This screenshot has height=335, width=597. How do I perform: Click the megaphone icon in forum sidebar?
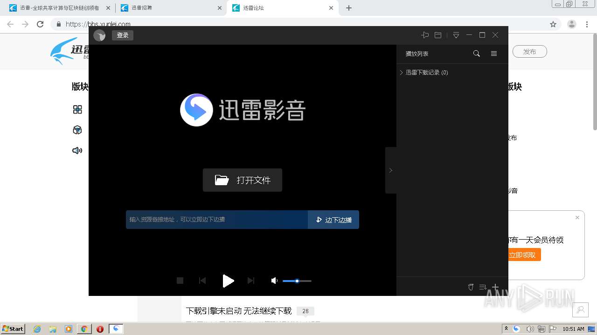(77, 150)
